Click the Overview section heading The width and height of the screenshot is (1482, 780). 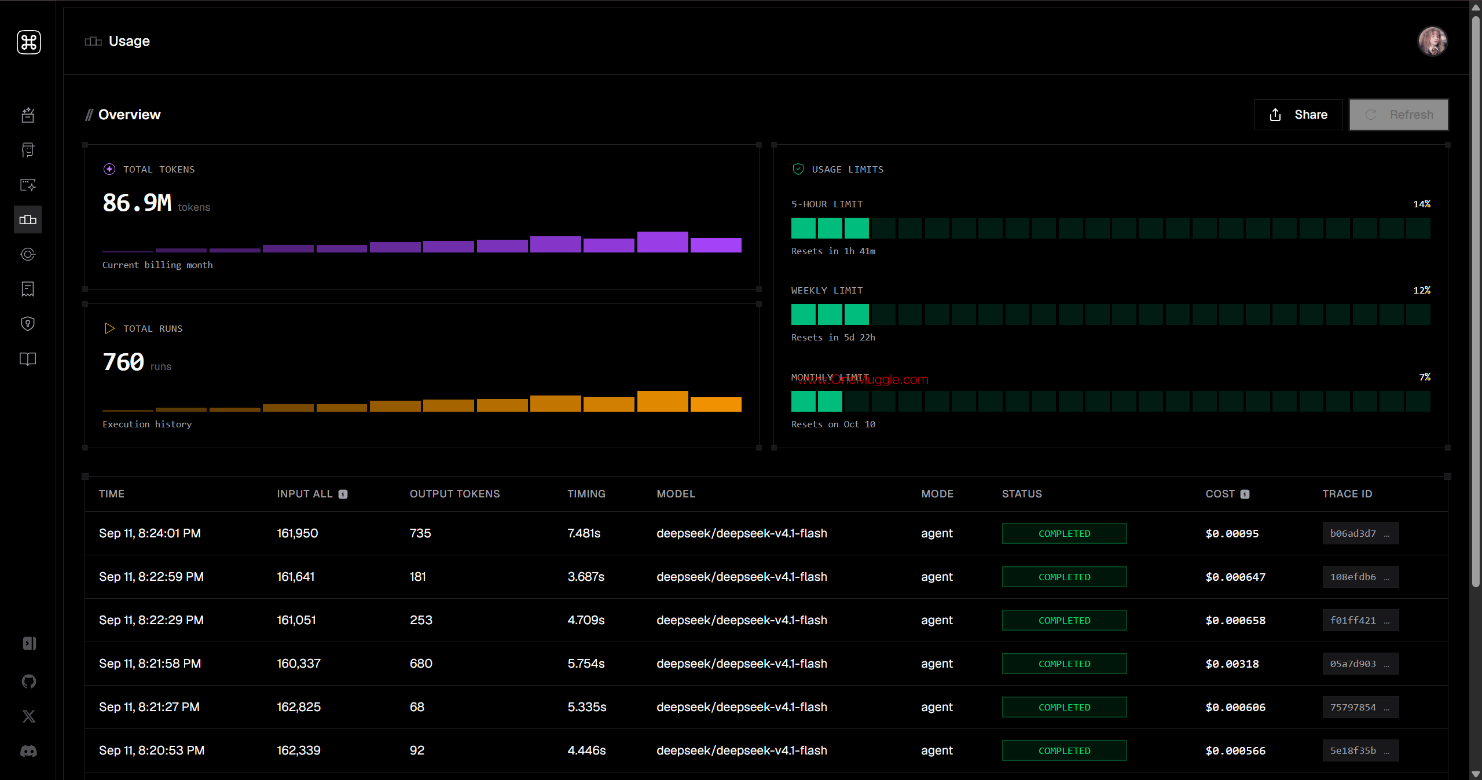tap(130, 115)
